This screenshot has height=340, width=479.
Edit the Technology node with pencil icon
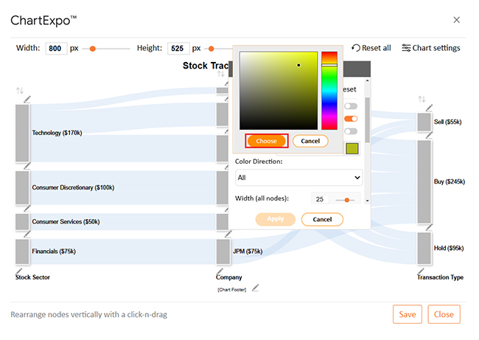[x=27, y=99]
